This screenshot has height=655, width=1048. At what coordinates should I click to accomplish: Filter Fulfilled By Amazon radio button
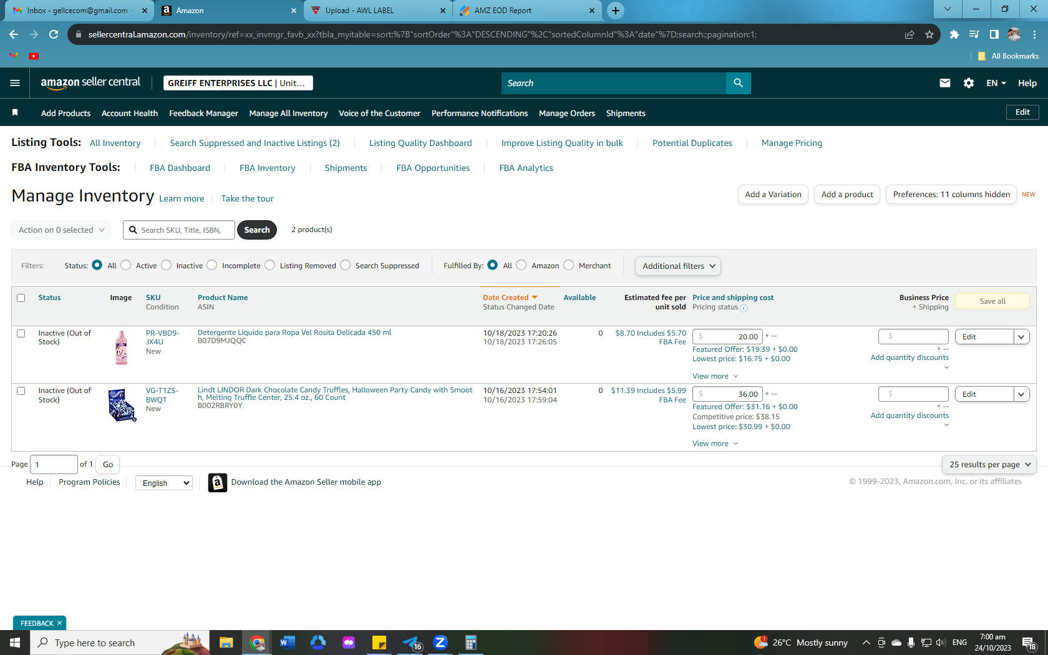click(522, 265)
